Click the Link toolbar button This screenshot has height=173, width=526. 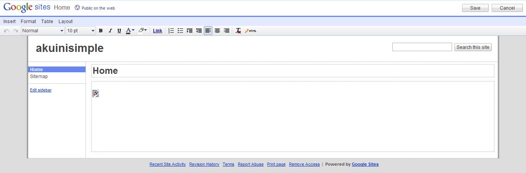pos(158,31)
